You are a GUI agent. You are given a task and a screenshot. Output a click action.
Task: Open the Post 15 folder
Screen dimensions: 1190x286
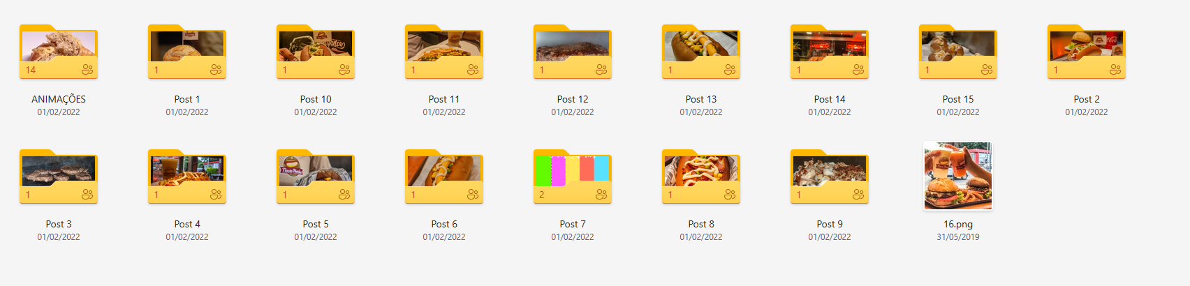coord(958,52)
